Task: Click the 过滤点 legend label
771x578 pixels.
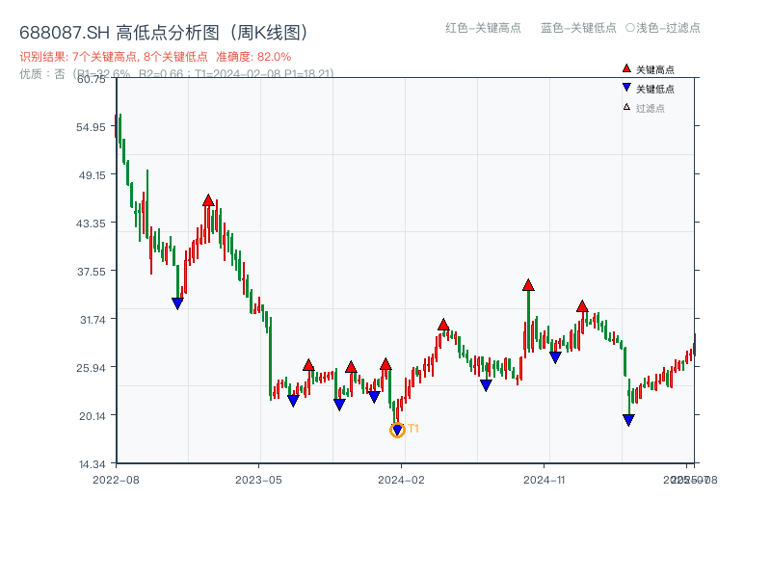Action: [650, 108]
